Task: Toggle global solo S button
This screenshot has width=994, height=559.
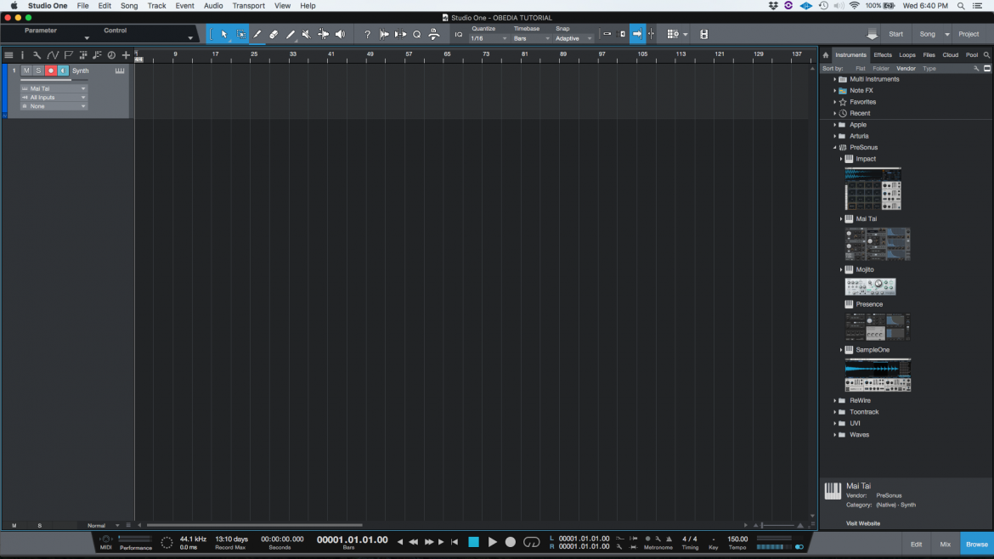Action: [39, 525]
